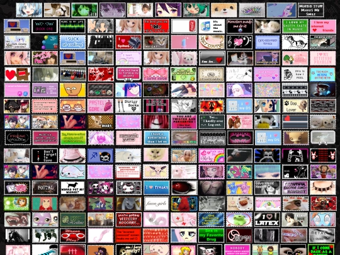Click the "Lain" green portrait stamp
The image size is (340, 255).
(x=84, y=10)
